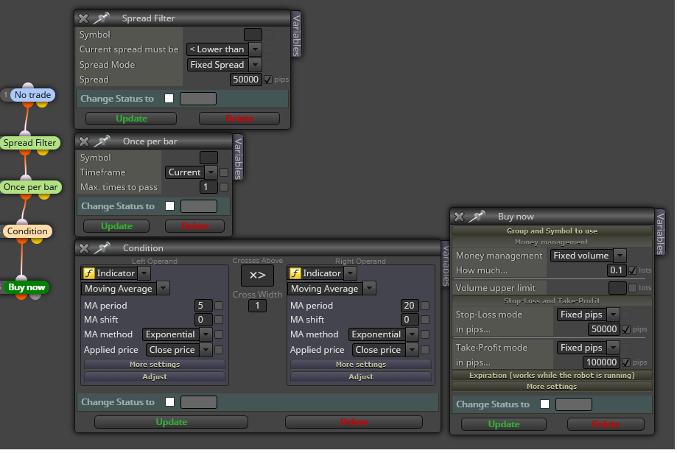Select the Spread Filter node in flow
The image size is (677, 453).
29,143
